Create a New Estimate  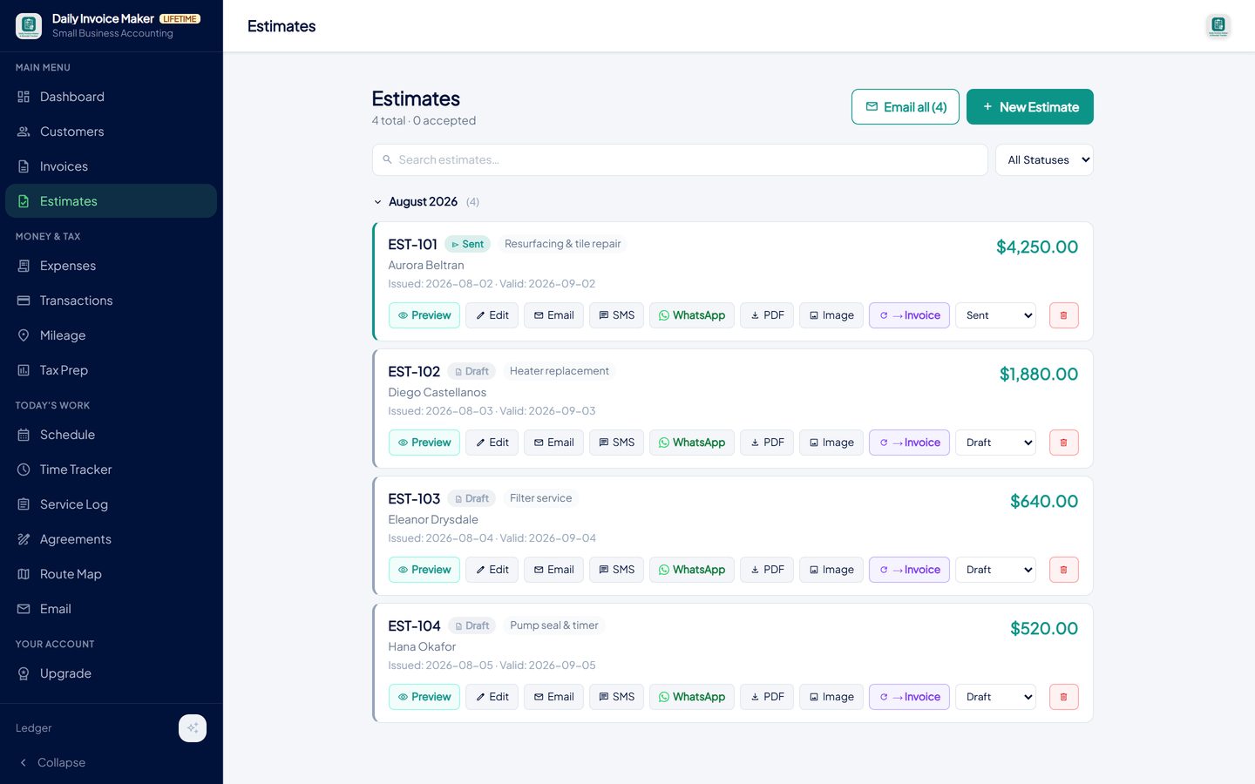coord(1030,107)
